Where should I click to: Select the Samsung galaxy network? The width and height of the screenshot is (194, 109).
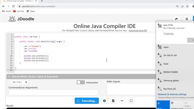[x=175, y=81]
